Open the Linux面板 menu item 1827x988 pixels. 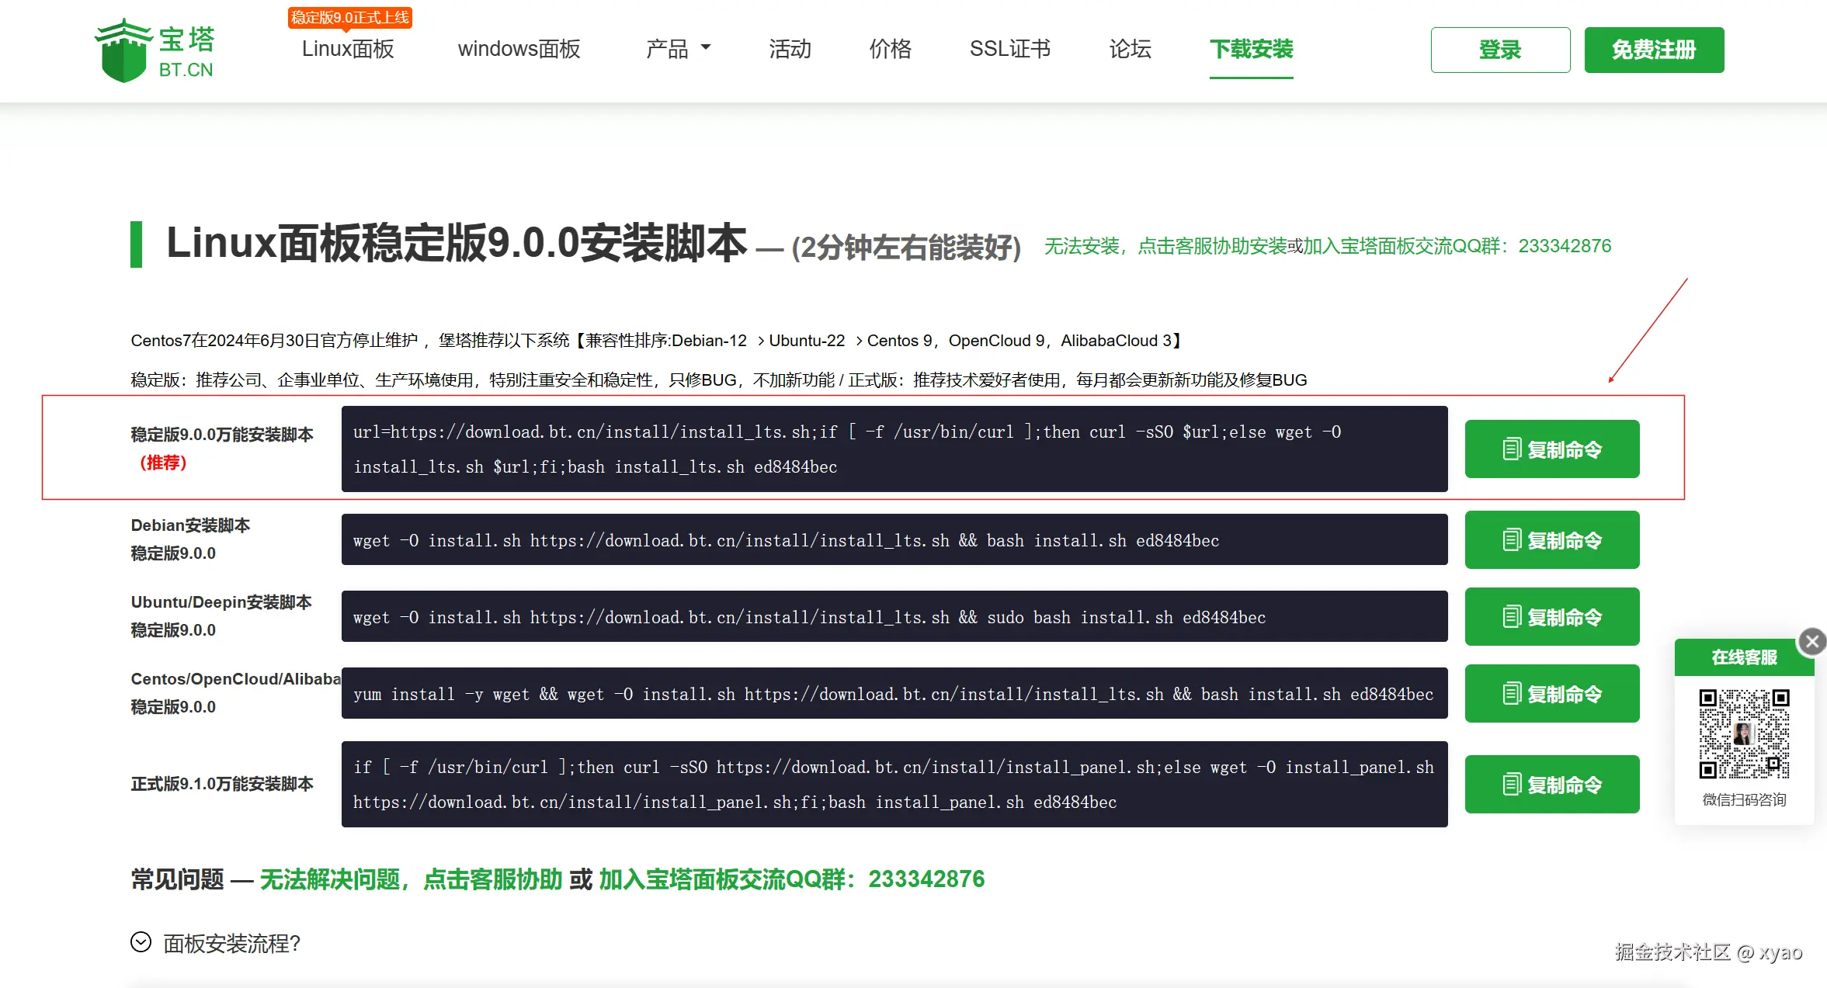(348, 49)
